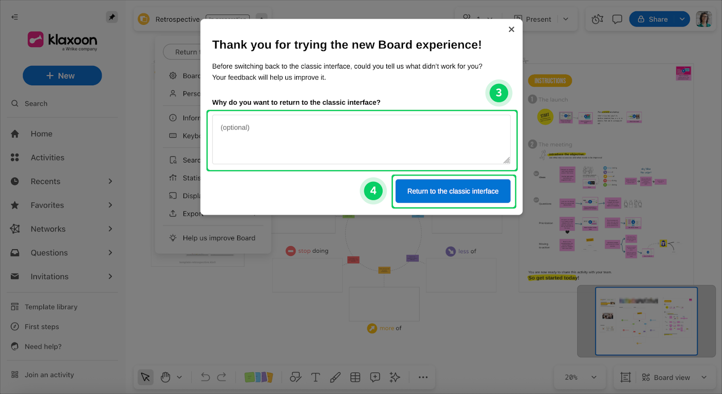722x394 pixels.
Task: Expand the Recents submenu arrow
Action: point(110,181)
